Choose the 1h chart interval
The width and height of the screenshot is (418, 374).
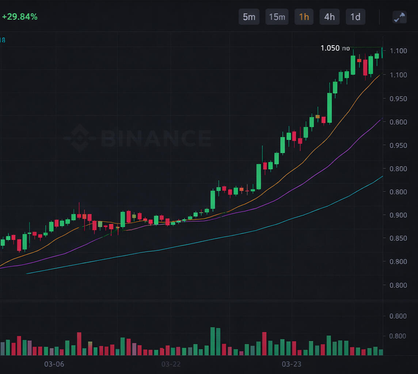[304, 17]
